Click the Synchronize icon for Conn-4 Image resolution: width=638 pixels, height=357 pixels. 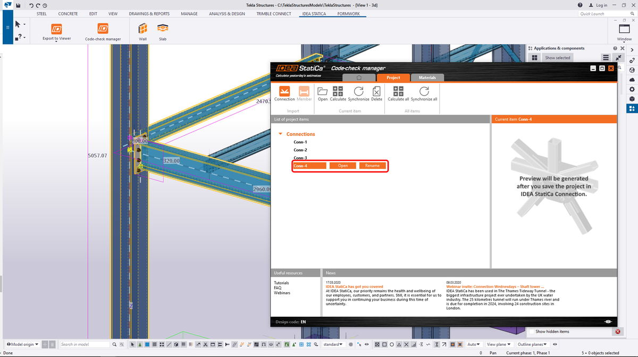358,93
